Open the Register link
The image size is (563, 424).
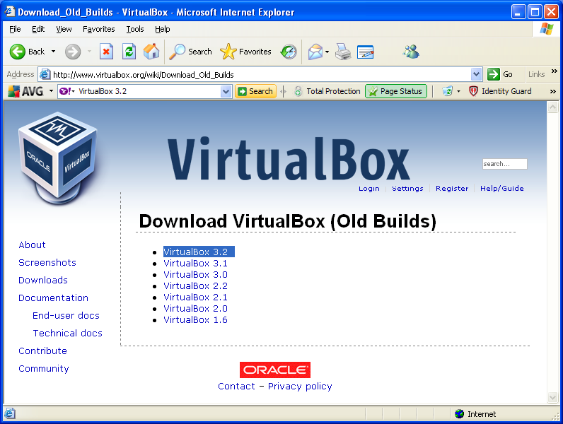pyautogui.click(x=452, y=188)
